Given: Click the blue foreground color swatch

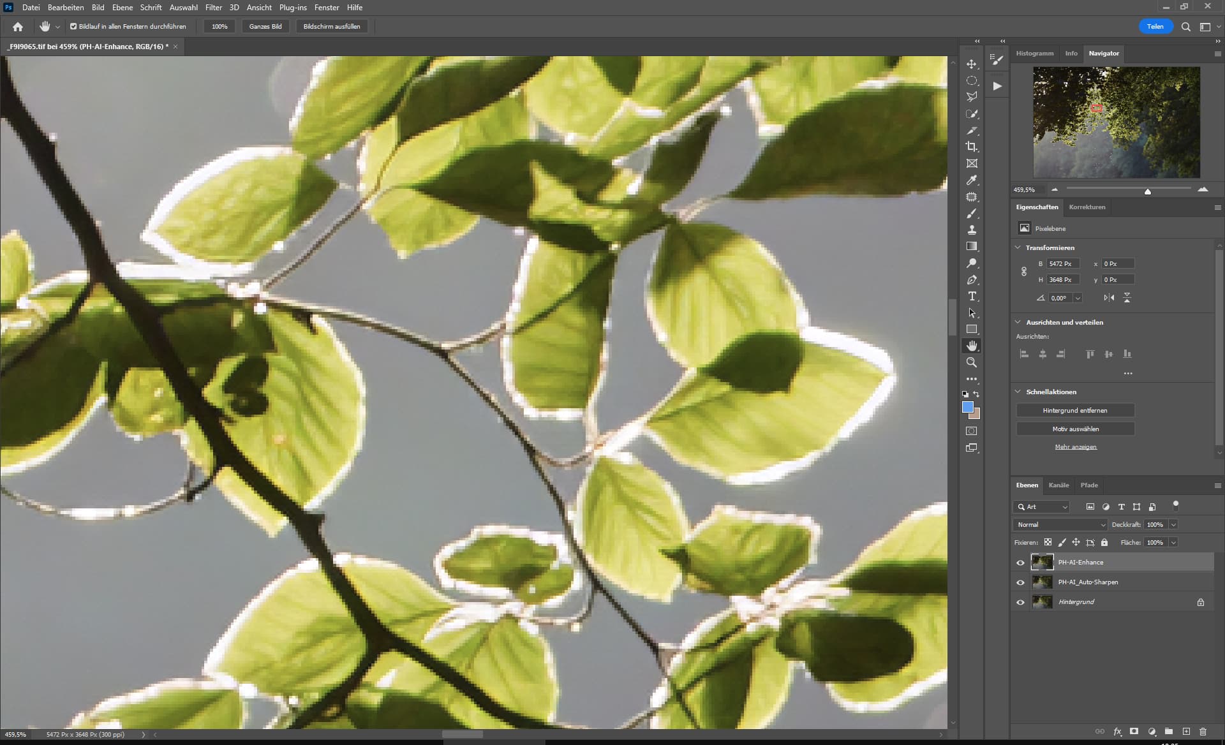Looking at the screenshot, I should tap(967, 408).
